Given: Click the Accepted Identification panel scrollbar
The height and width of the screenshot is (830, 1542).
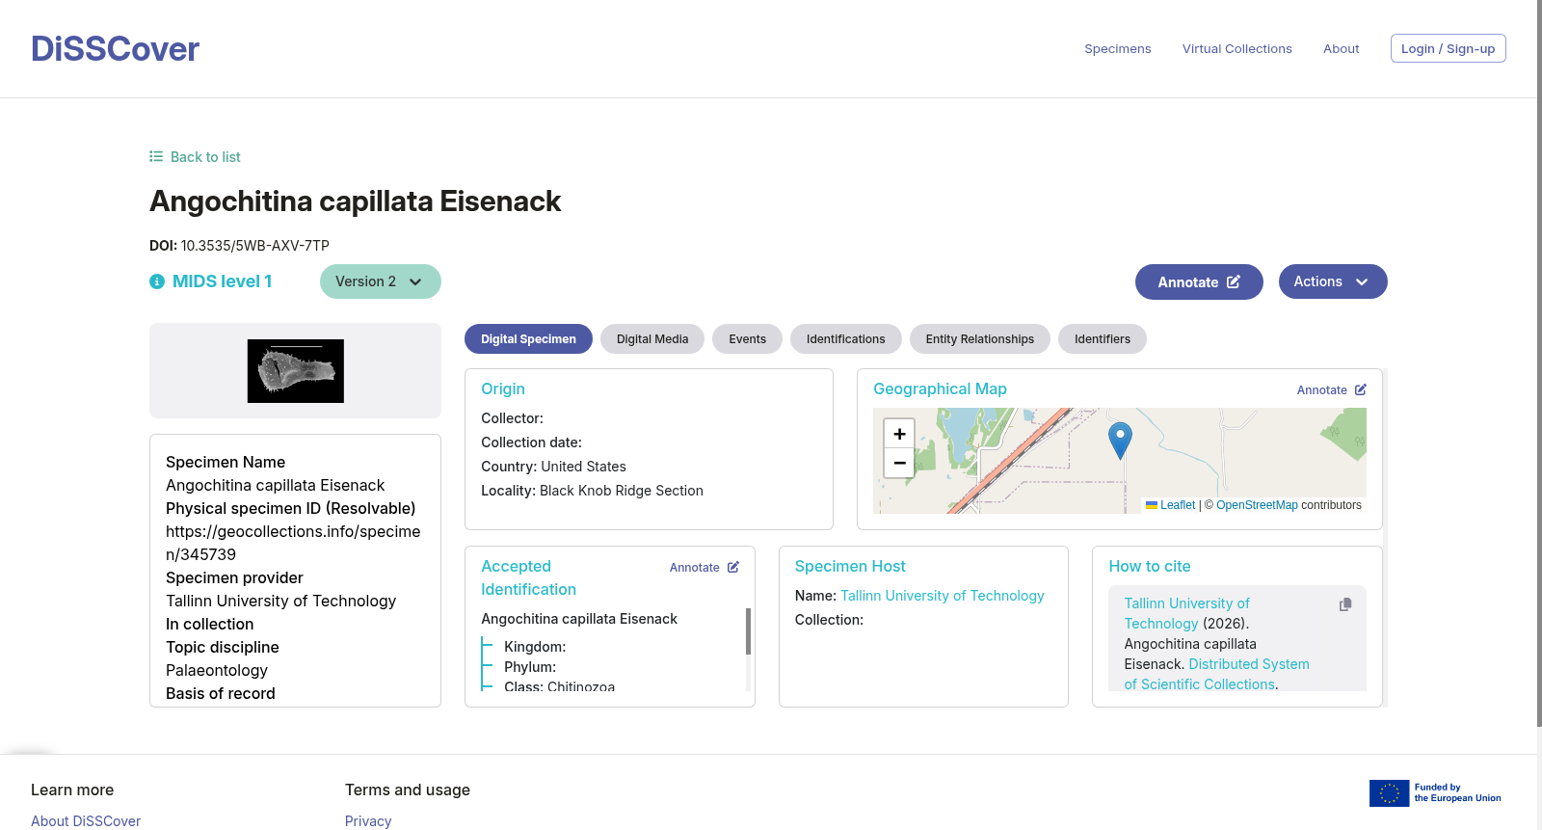Looking at the screenshot, I should click(748, 631).
